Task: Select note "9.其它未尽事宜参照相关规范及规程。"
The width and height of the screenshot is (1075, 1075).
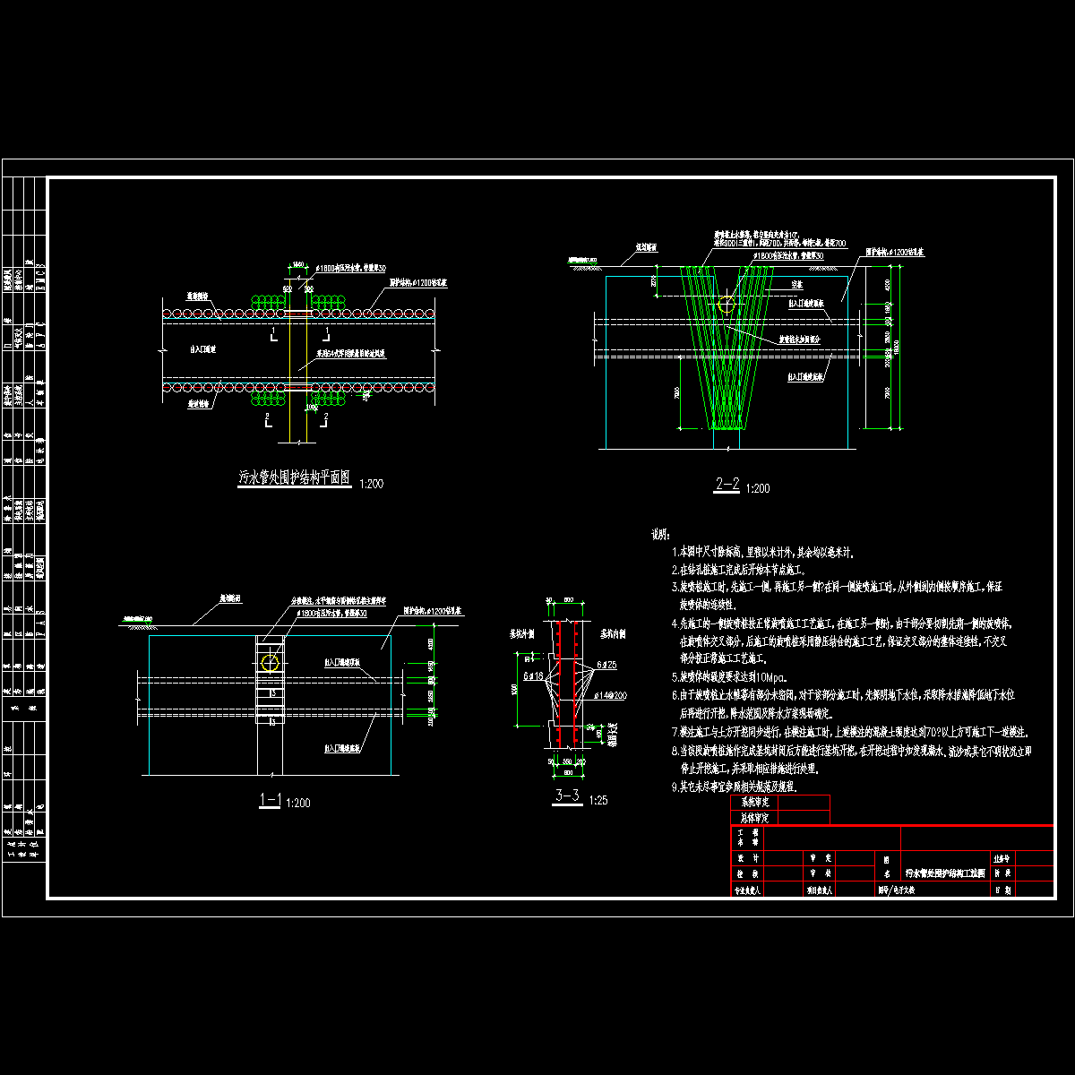Action: (734, 787)
